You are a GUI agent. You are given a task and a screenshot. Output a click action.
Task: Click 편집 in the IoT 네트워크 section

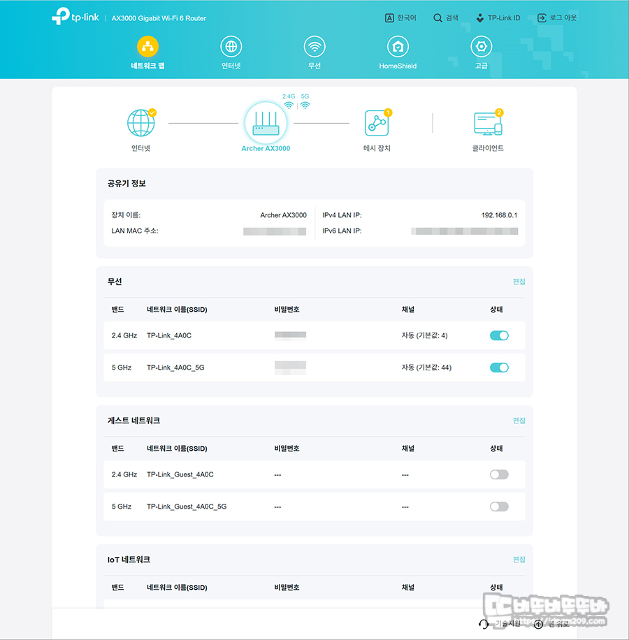point(519,560)
